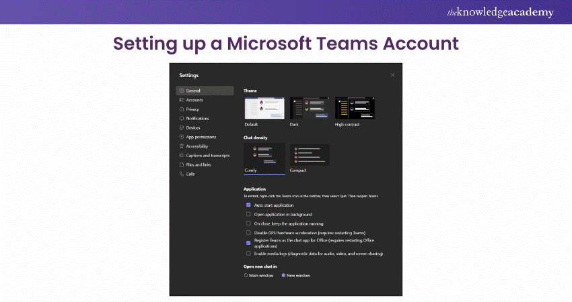Select Compact chat density option
This screenshot has height=302, width=572.
(310, 155)
